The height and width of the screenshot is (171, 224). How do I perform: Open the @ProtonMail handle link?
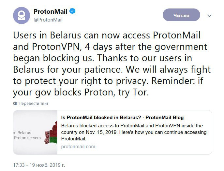[x=48, y=20]
